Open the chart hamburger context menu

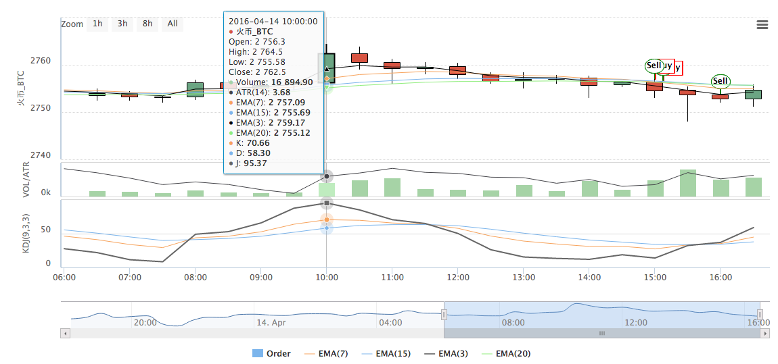pos(762,25)
